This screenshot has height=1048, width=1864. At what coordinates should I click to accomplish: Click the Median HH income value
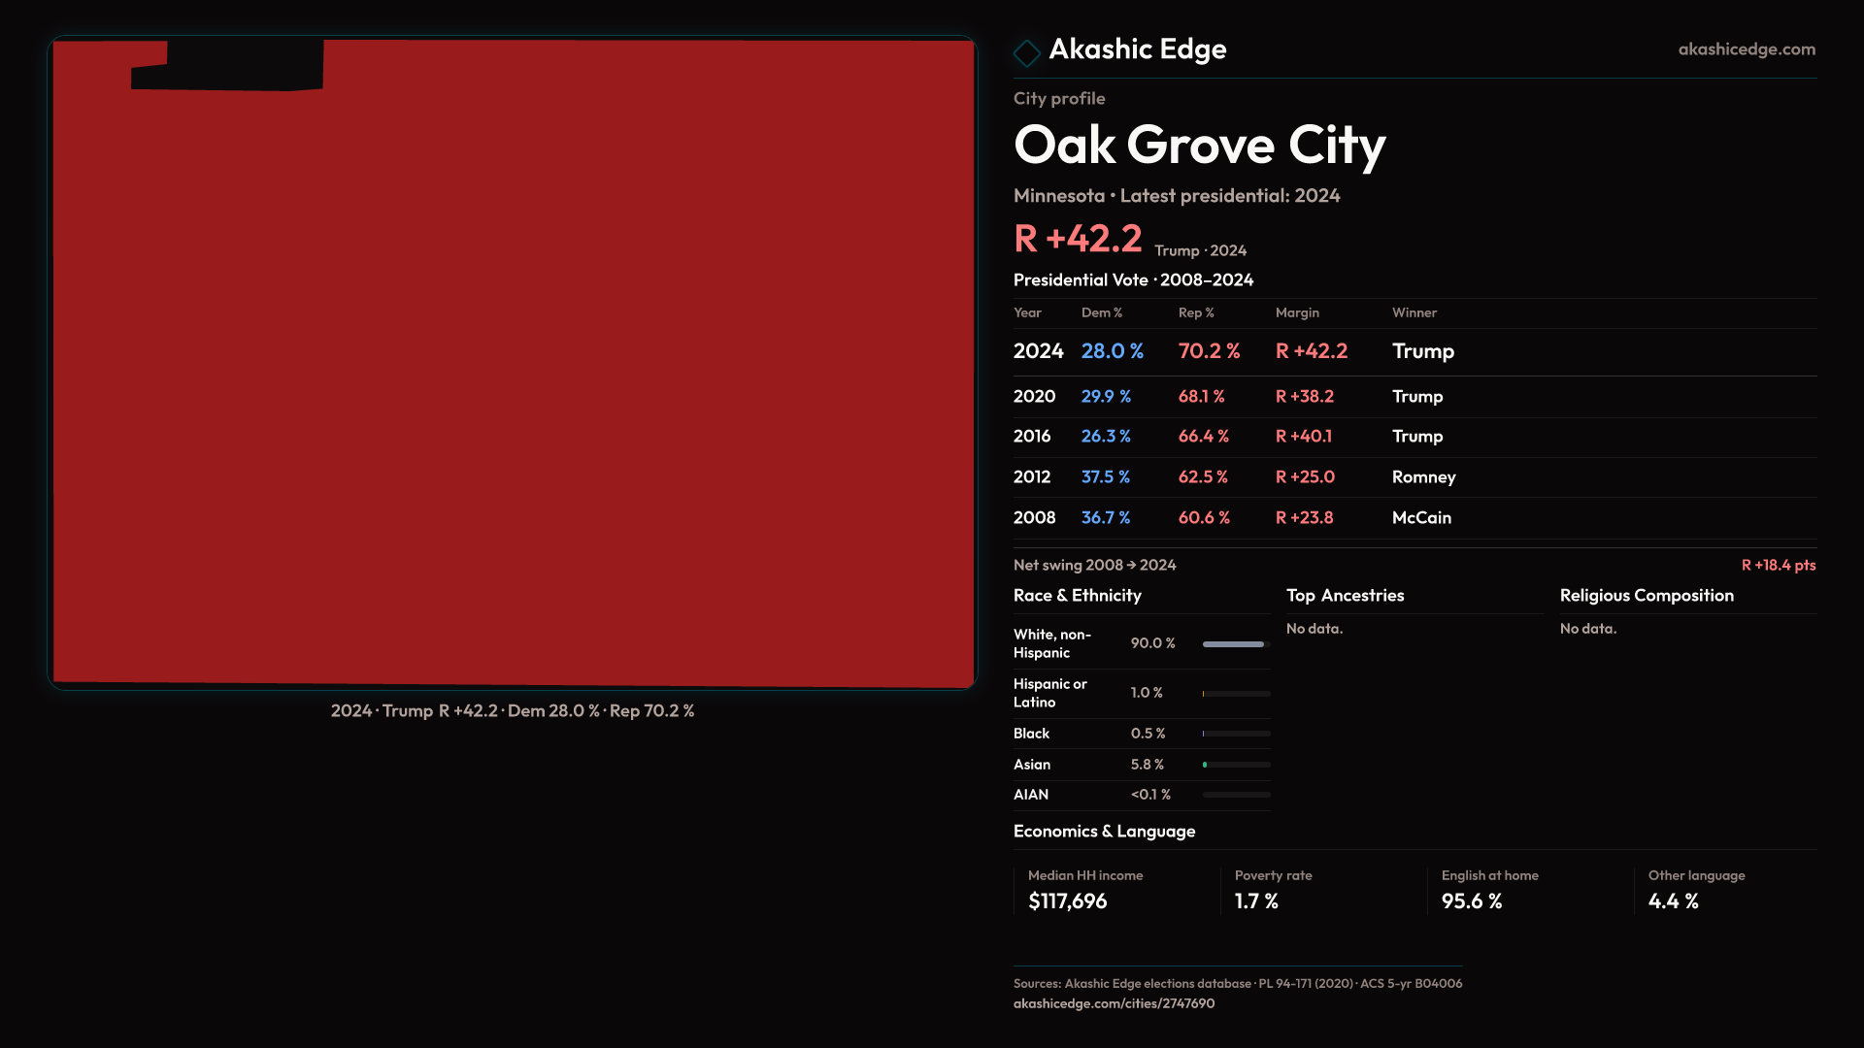coord(1067,901)
